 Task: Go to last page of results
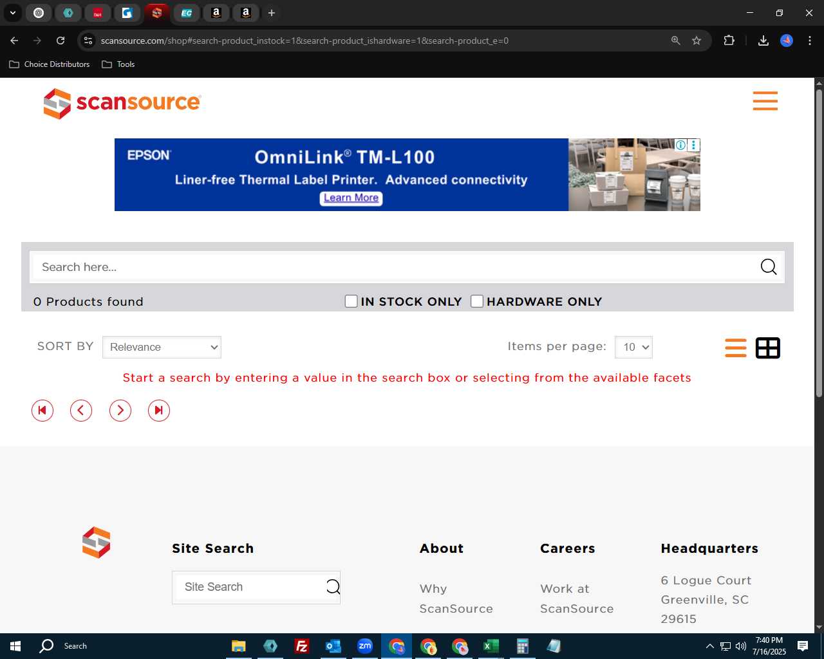point(159,411)
